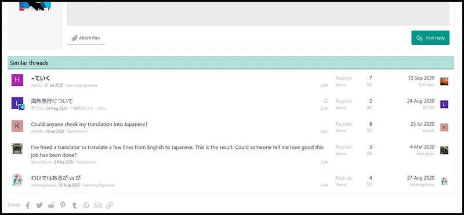Screen dimensions: 464x215
Task: Click the Post reply button
Action: 430,38
